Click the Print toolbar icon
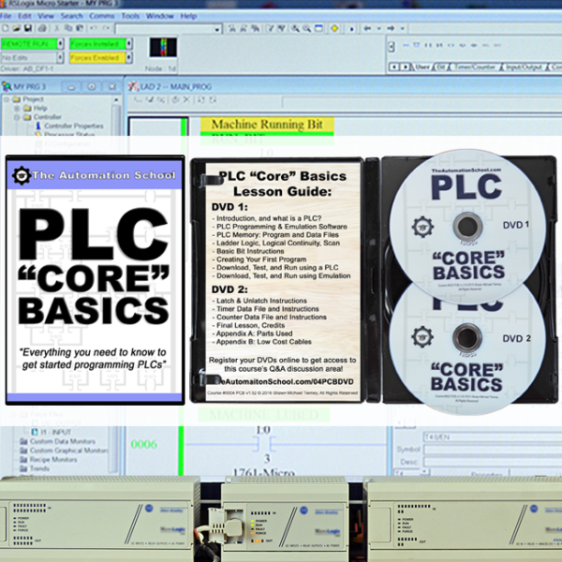The width and height of the screenshot is (562, 562). pos(42,28)
